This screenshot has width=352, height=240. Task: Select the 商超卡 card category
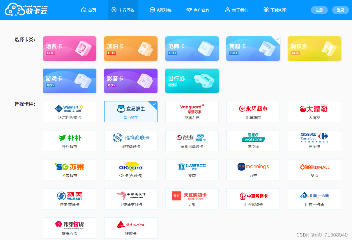pyautogui.click(x=253, y=49)
